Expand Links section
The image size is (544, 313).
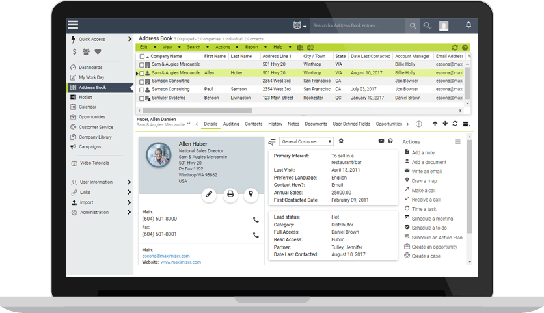[x=129, y=192]
